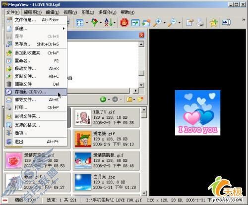Click the colorful filter toolbar icon
The image size is (248, 205).
[95, 22]
